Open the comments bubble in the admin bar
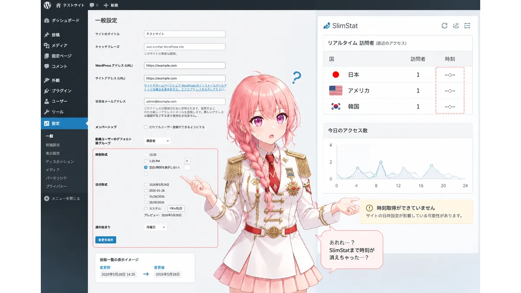 coord(92,5)
